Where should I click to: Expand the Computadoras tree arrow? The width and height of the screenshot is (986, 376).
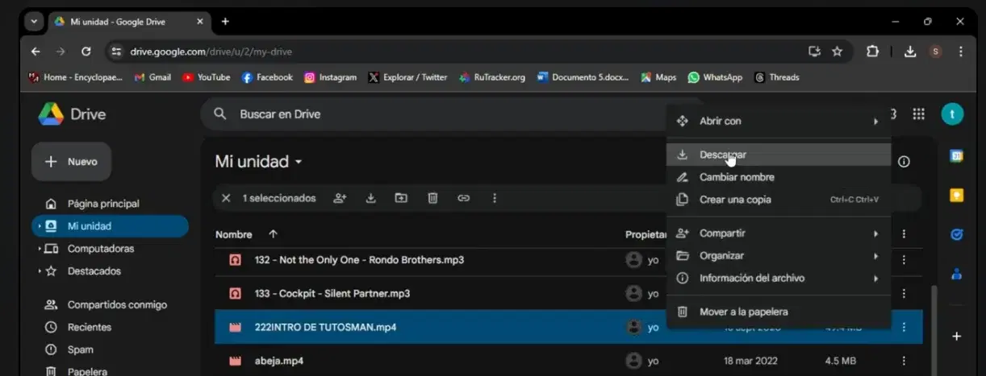pos(39,249)
